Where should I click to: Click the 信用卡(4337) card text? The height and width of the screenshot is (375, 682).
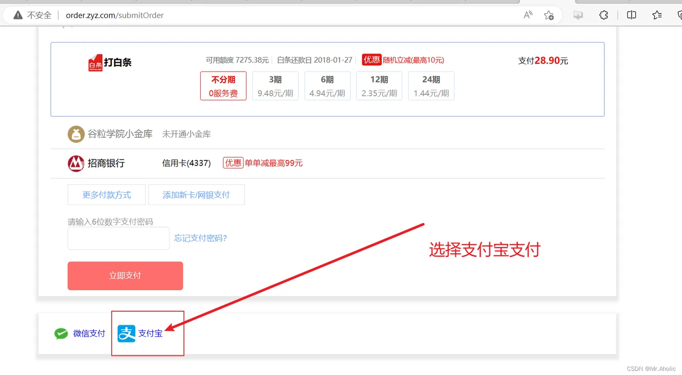pyautogui.click(x=187, y=163)
